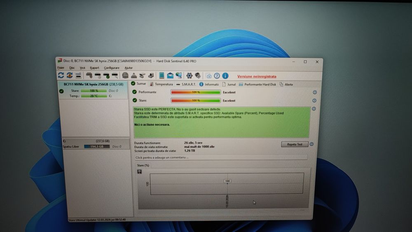
Task: Click 'Excelent' label next to Performante
Action: 229,92
